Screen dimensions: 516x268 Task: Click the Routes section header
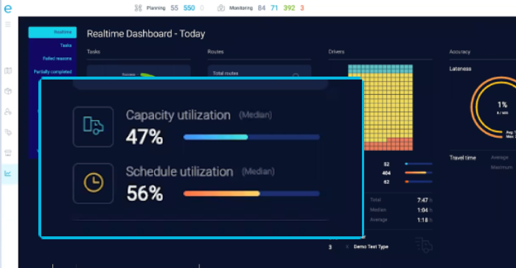(215, 52)
